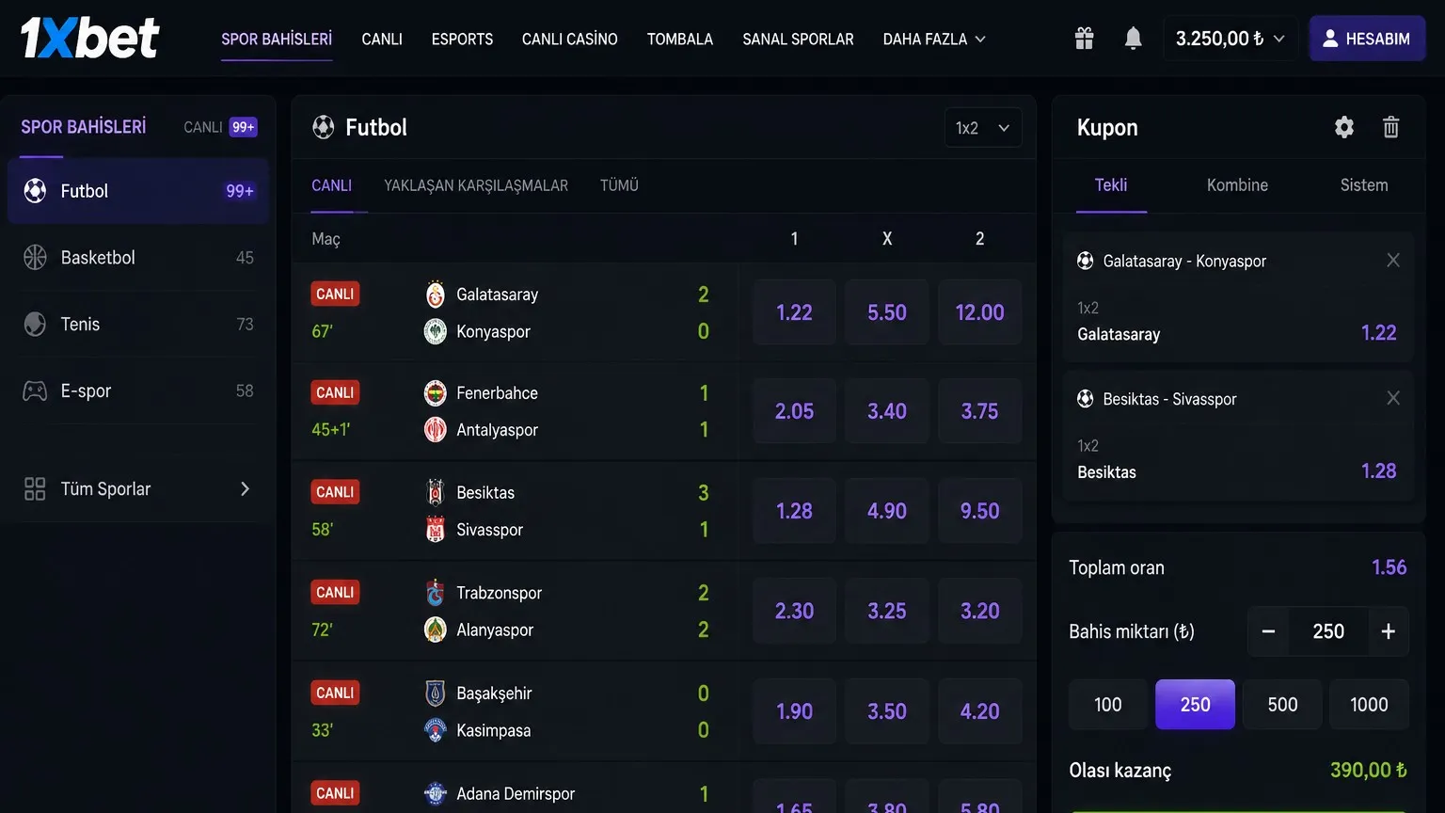
Task: Pick Sivasspor win odds 9.50
Action: coord(979,511)
